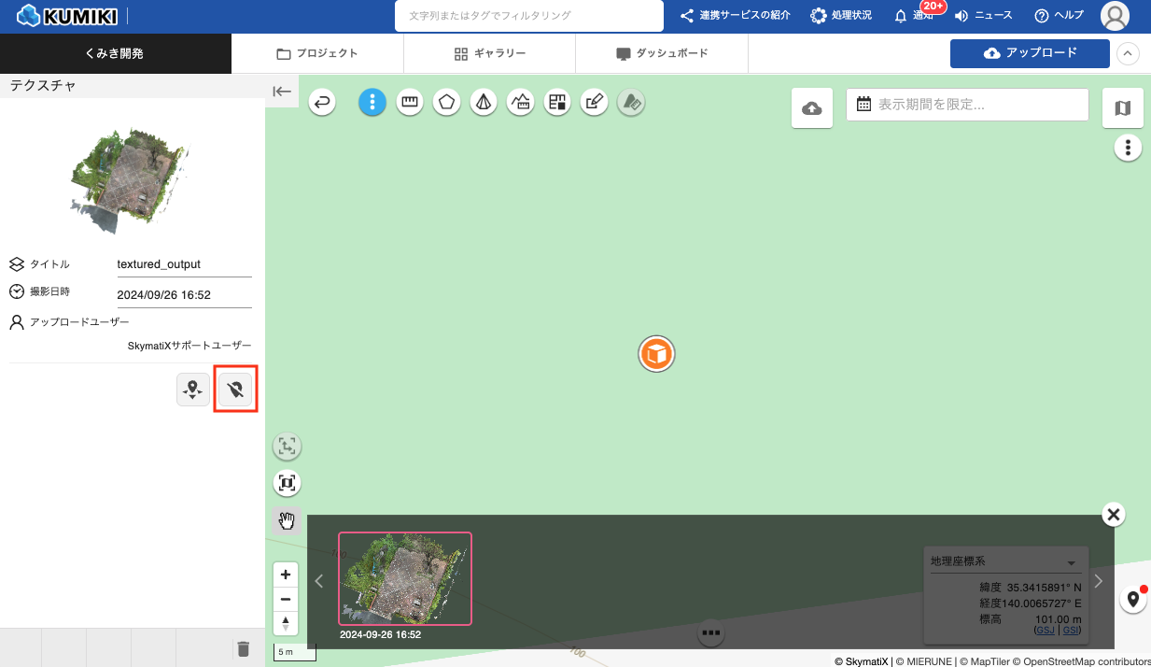Click the orange 3D cube map marker
This screenshot has height=667, width=1151.
657,355
